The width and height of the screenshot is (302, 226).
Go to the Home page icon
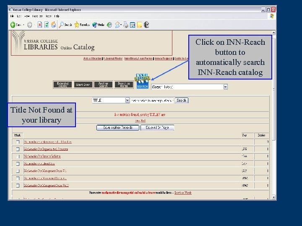53,25
